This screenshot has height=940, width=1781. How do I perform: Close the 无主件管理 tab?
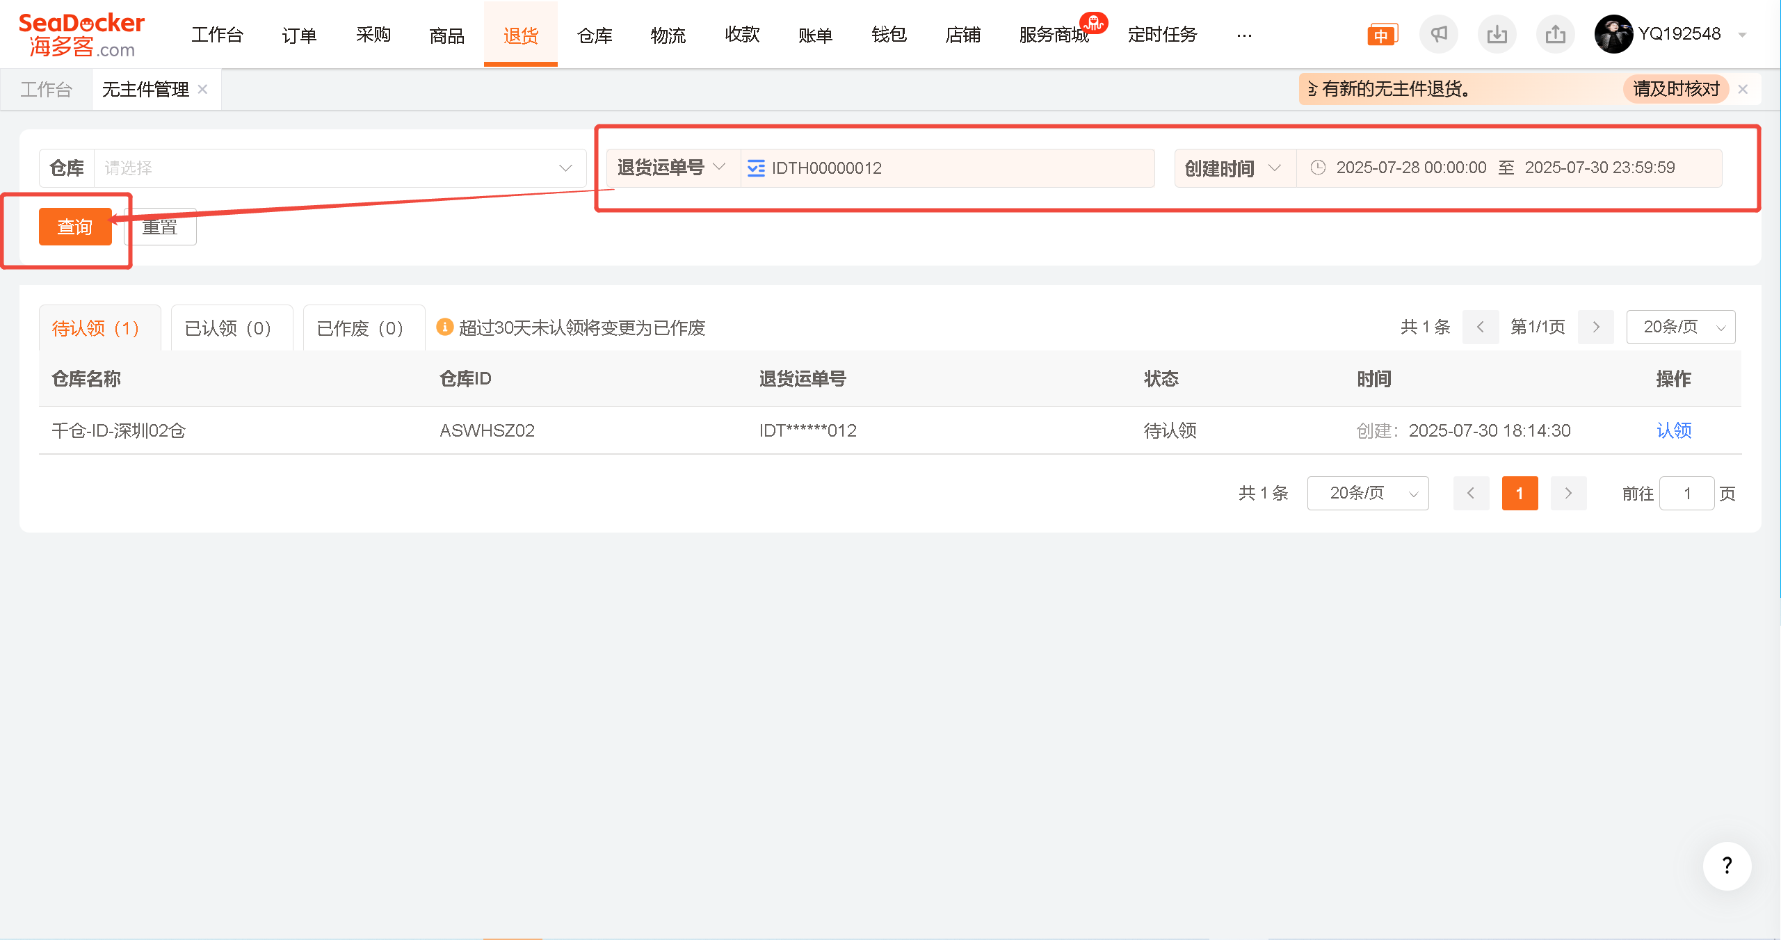coord(202,89)
